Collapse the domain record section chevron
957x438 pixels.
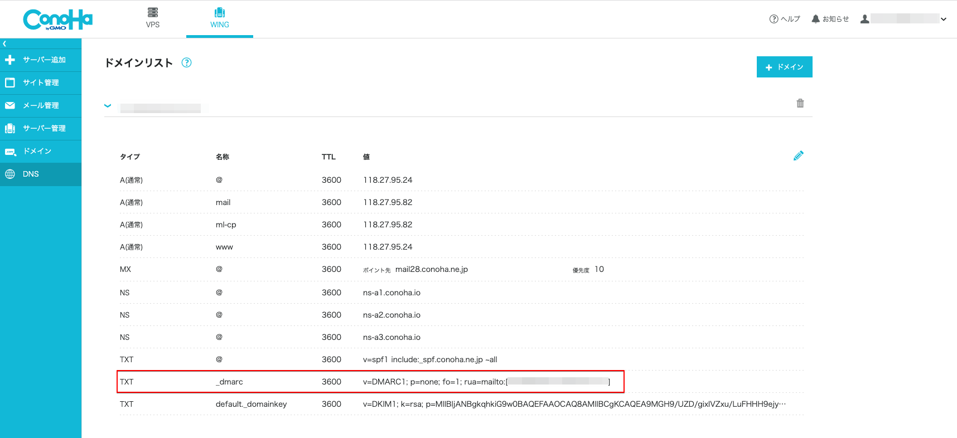[108, 105]
